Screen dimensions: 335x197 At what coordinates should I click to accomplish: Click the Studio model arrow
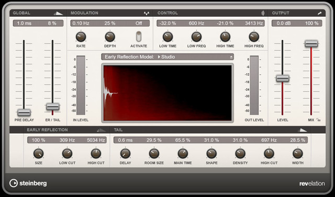[159, 57]
